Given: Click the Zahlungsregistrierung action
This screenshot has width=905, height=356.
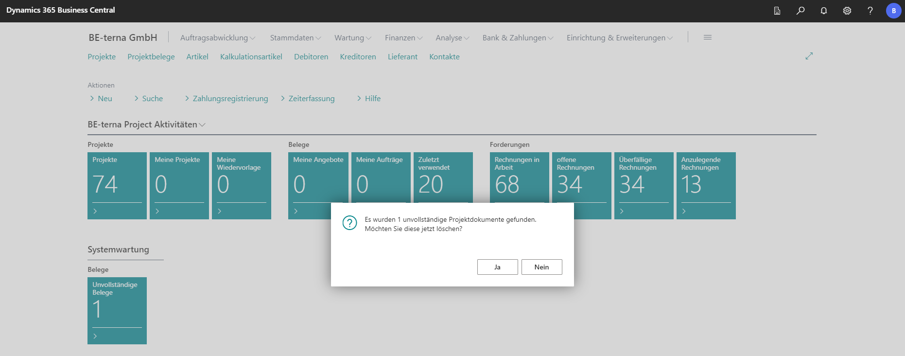Looking at the screenshot, I should coord(230,99).
